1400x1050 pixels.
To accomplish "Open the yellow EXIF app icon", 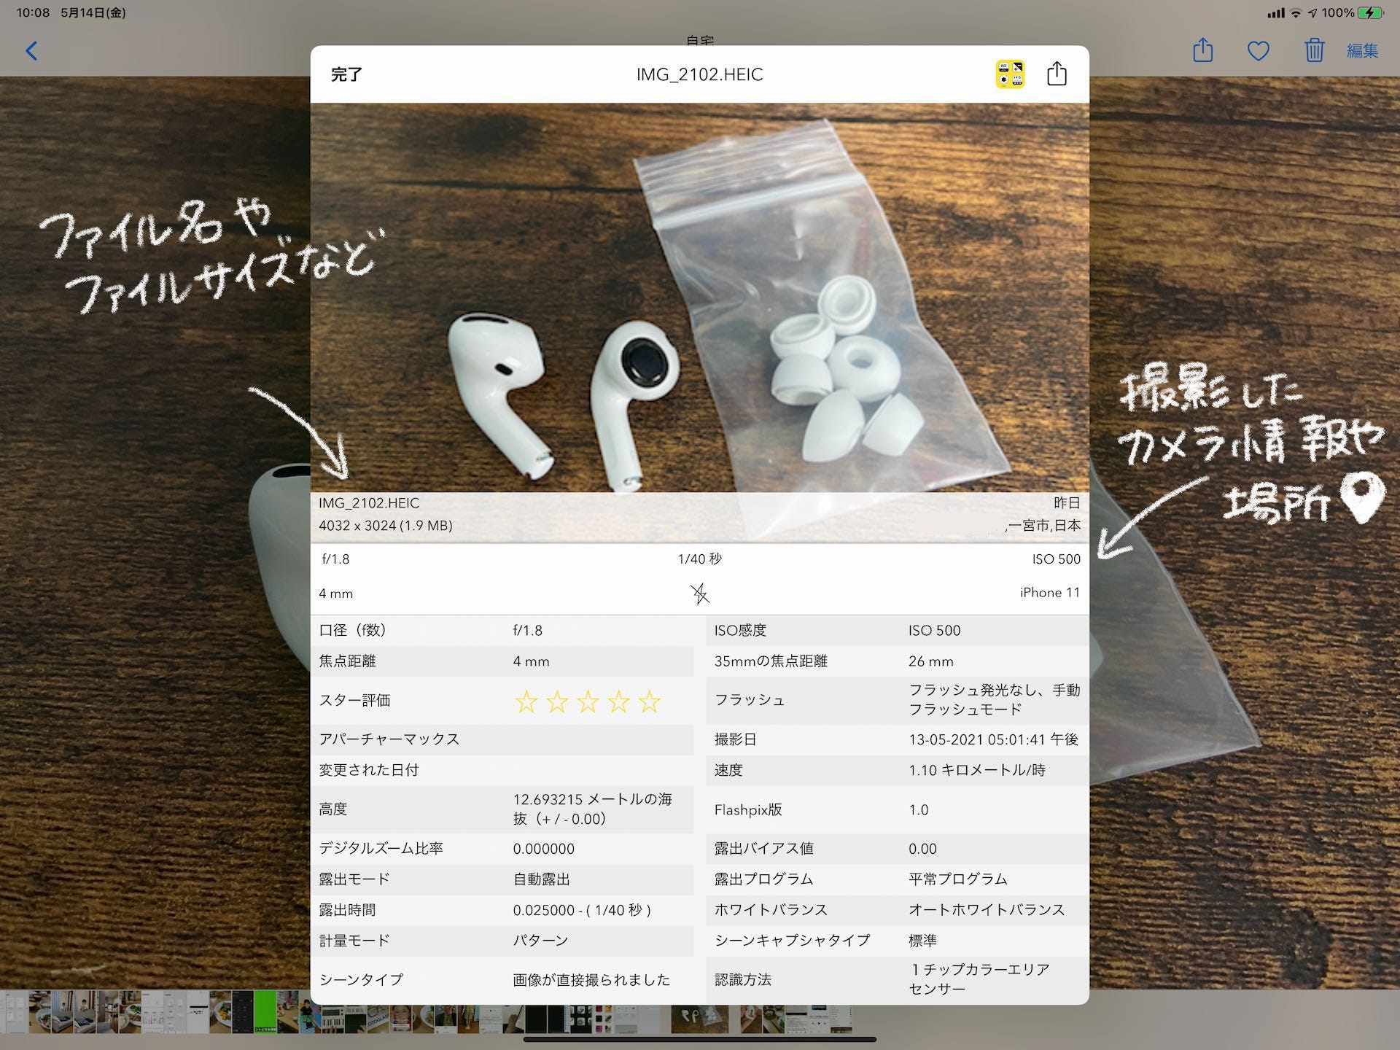I will (1010, 74).
